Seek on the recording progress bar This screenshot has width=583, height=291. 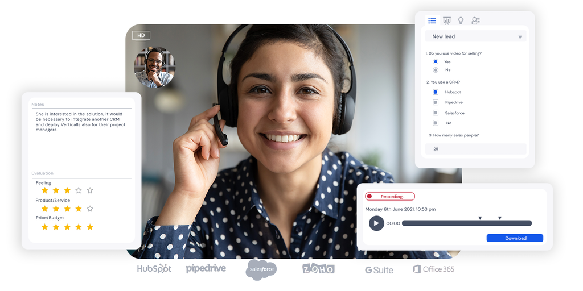[467, 223]
